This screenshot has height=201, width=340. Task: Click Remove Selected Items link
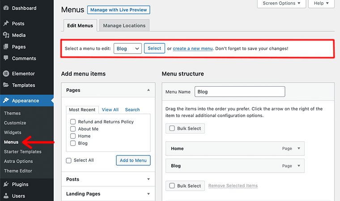click(x=233, y=186)
